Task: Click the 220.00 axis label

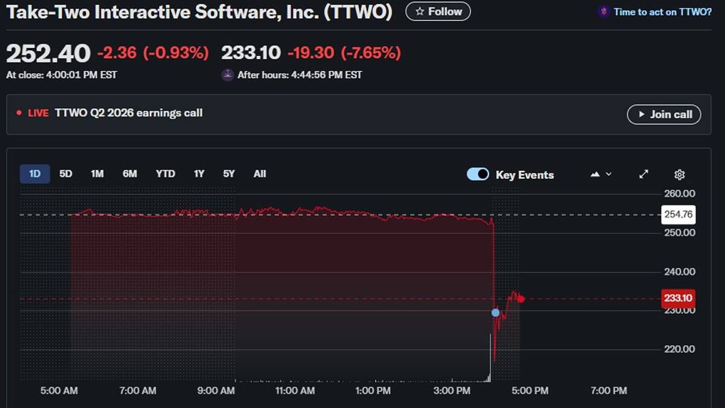Action: 680,349
